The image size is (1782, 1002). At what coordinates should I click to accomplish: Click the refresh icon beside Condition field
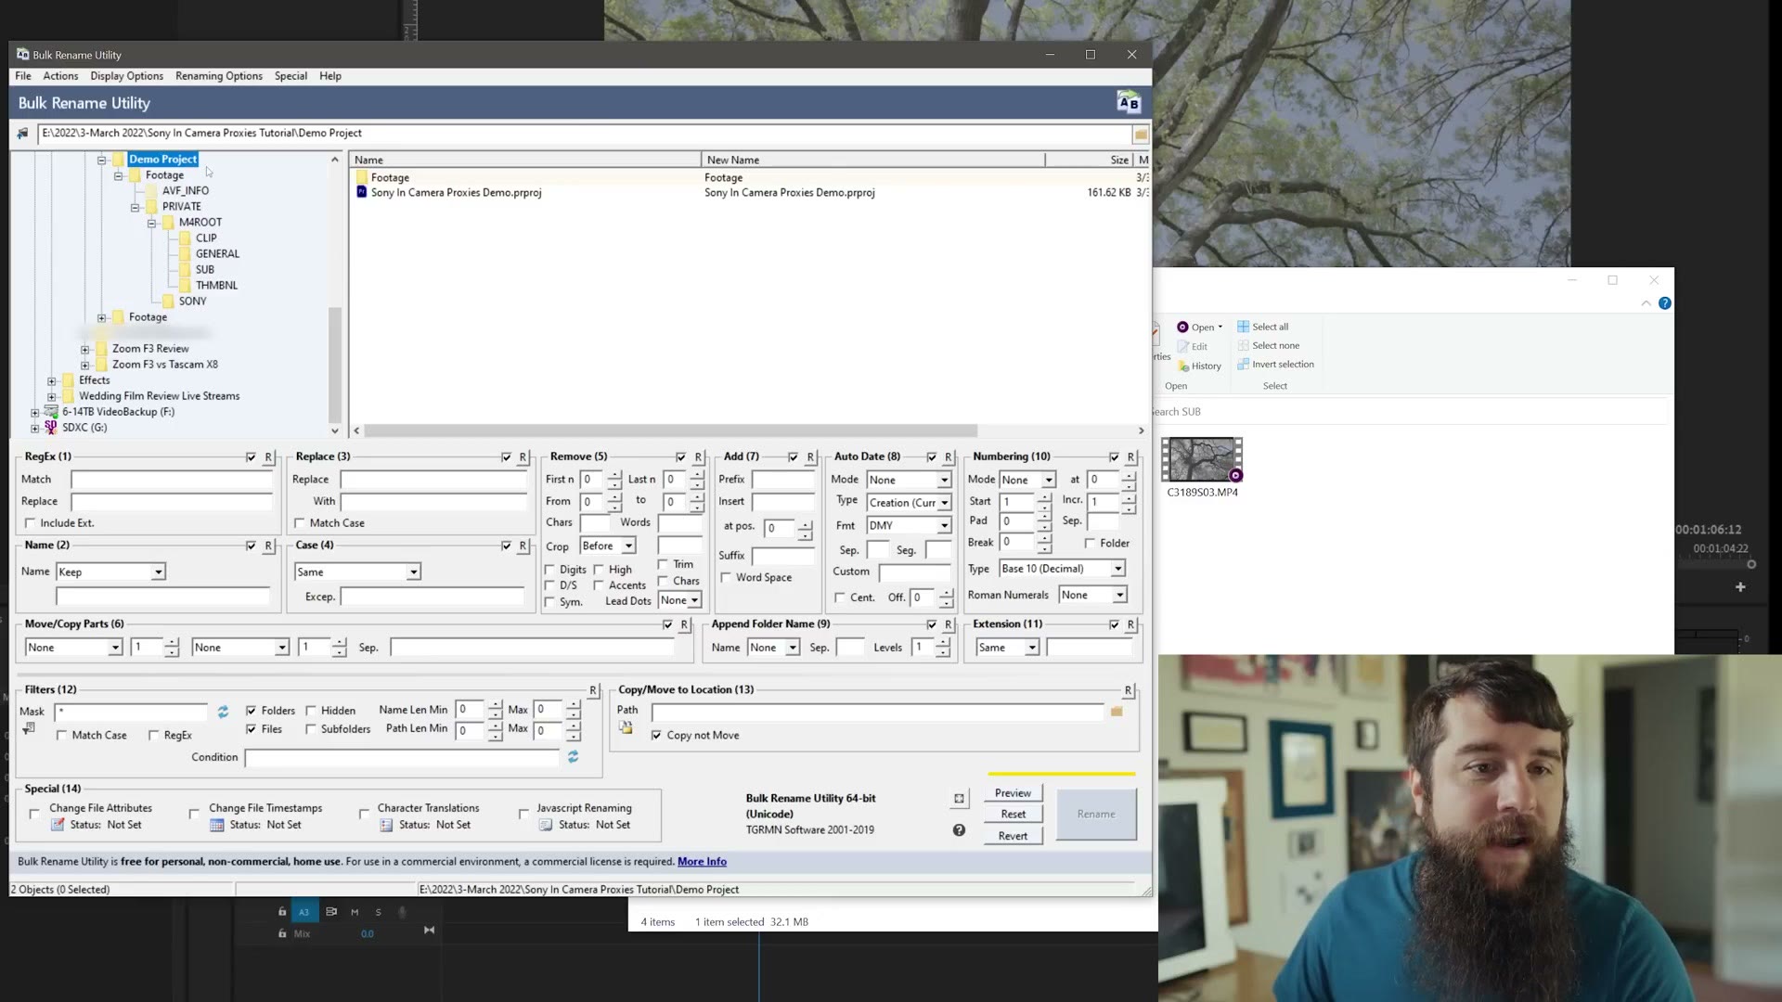(573, 757)
